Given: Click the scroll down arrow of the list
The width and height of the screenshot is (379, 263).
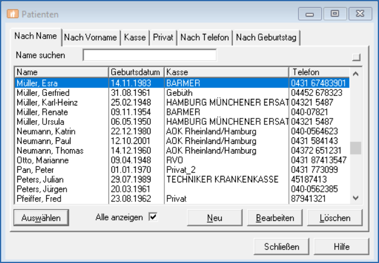Looking at the screenshot, I should coord(355,198).
